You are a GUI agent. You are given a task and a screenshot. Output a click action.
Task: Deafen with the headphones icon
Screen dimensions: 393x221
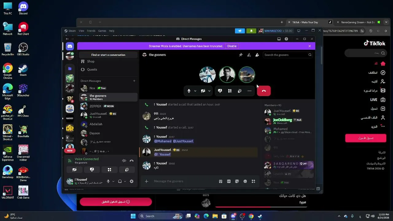pos(120,181)
